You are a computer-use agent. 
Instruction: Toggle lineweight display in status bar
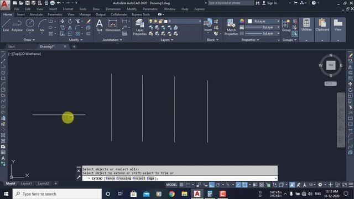pyautogui.click(x=255, y=185)
